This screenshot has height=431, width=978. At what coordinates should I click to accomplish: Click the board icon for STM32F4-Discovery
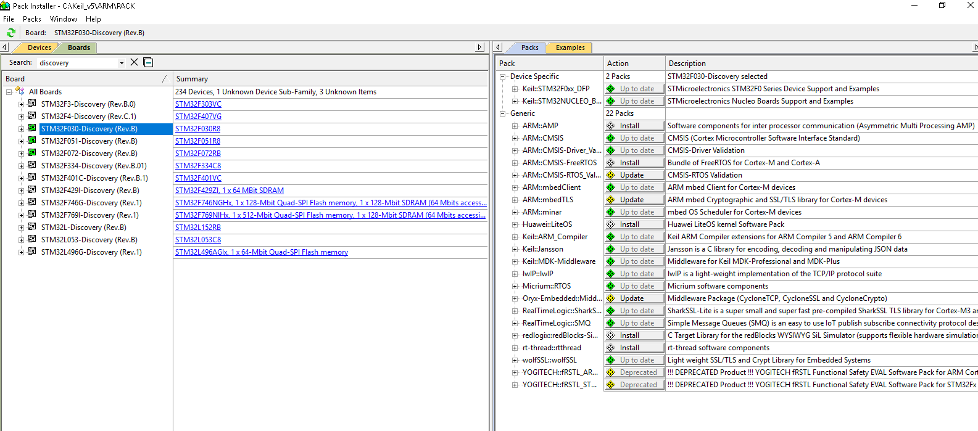[32, 116]
